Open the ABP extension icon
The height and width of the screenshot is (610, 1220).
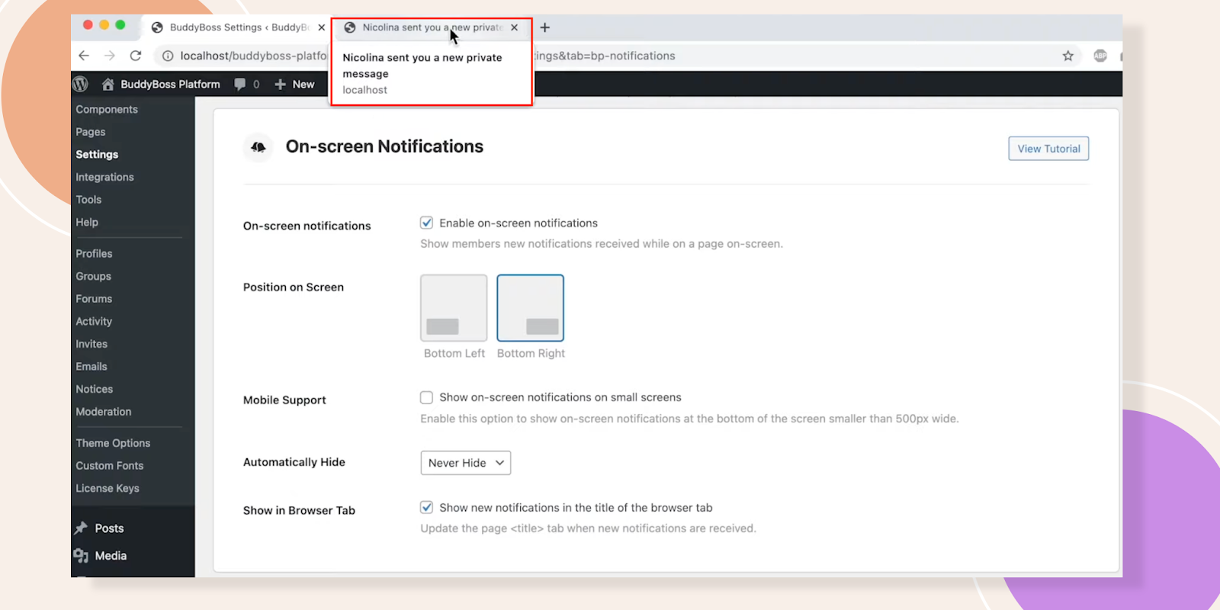[1100, 56]
